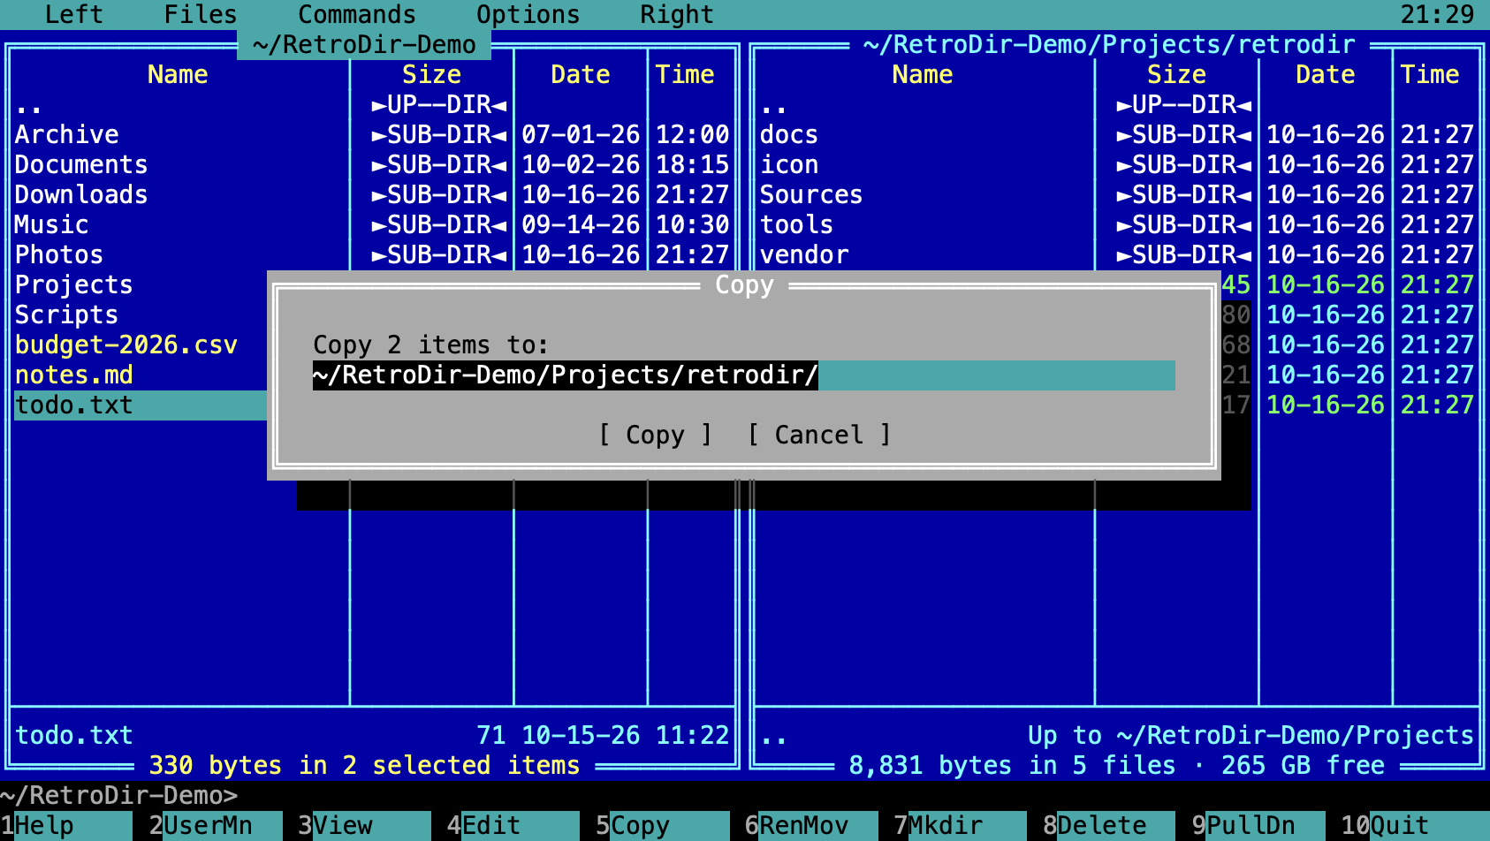The image size is (1490, 841).
Task: Click the 9PullDn function key
Action: point(1258,825)
